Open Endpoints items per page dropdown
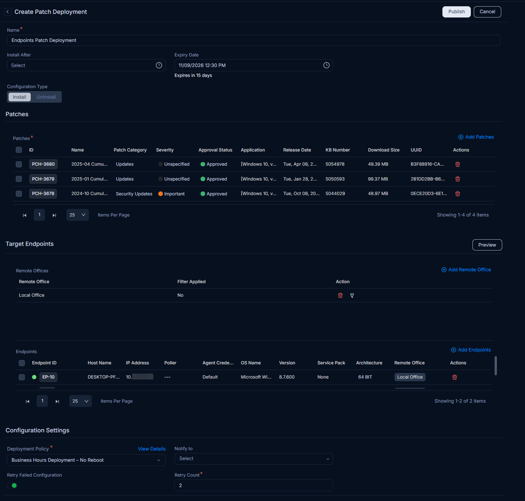Viewport: 525px width, 501px height. click(81, 401)
